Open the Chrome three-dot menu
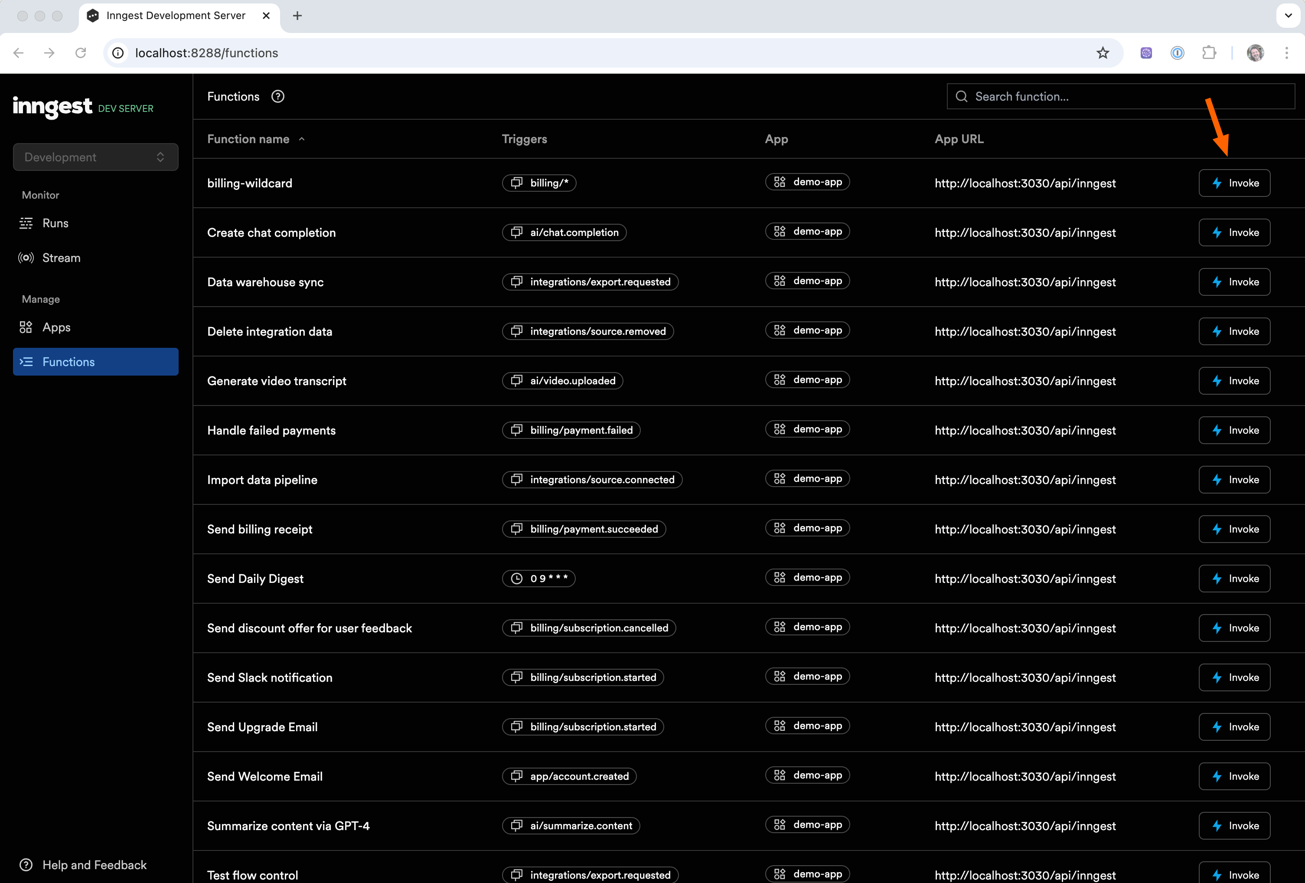Viewport: 1305px width, 883px height. pos(1286,53)
